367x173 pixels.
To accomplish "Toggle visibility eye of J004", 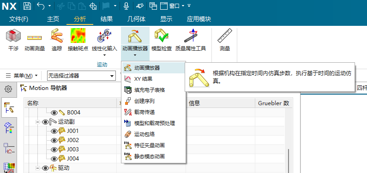I will pyautogui.click(x=54, y=159).
